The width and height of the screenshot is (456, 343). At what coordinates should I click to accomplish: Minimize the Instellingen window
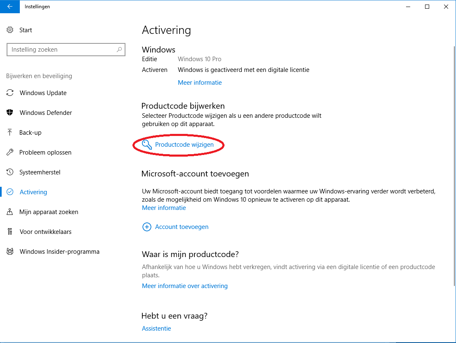click(408, 7)
